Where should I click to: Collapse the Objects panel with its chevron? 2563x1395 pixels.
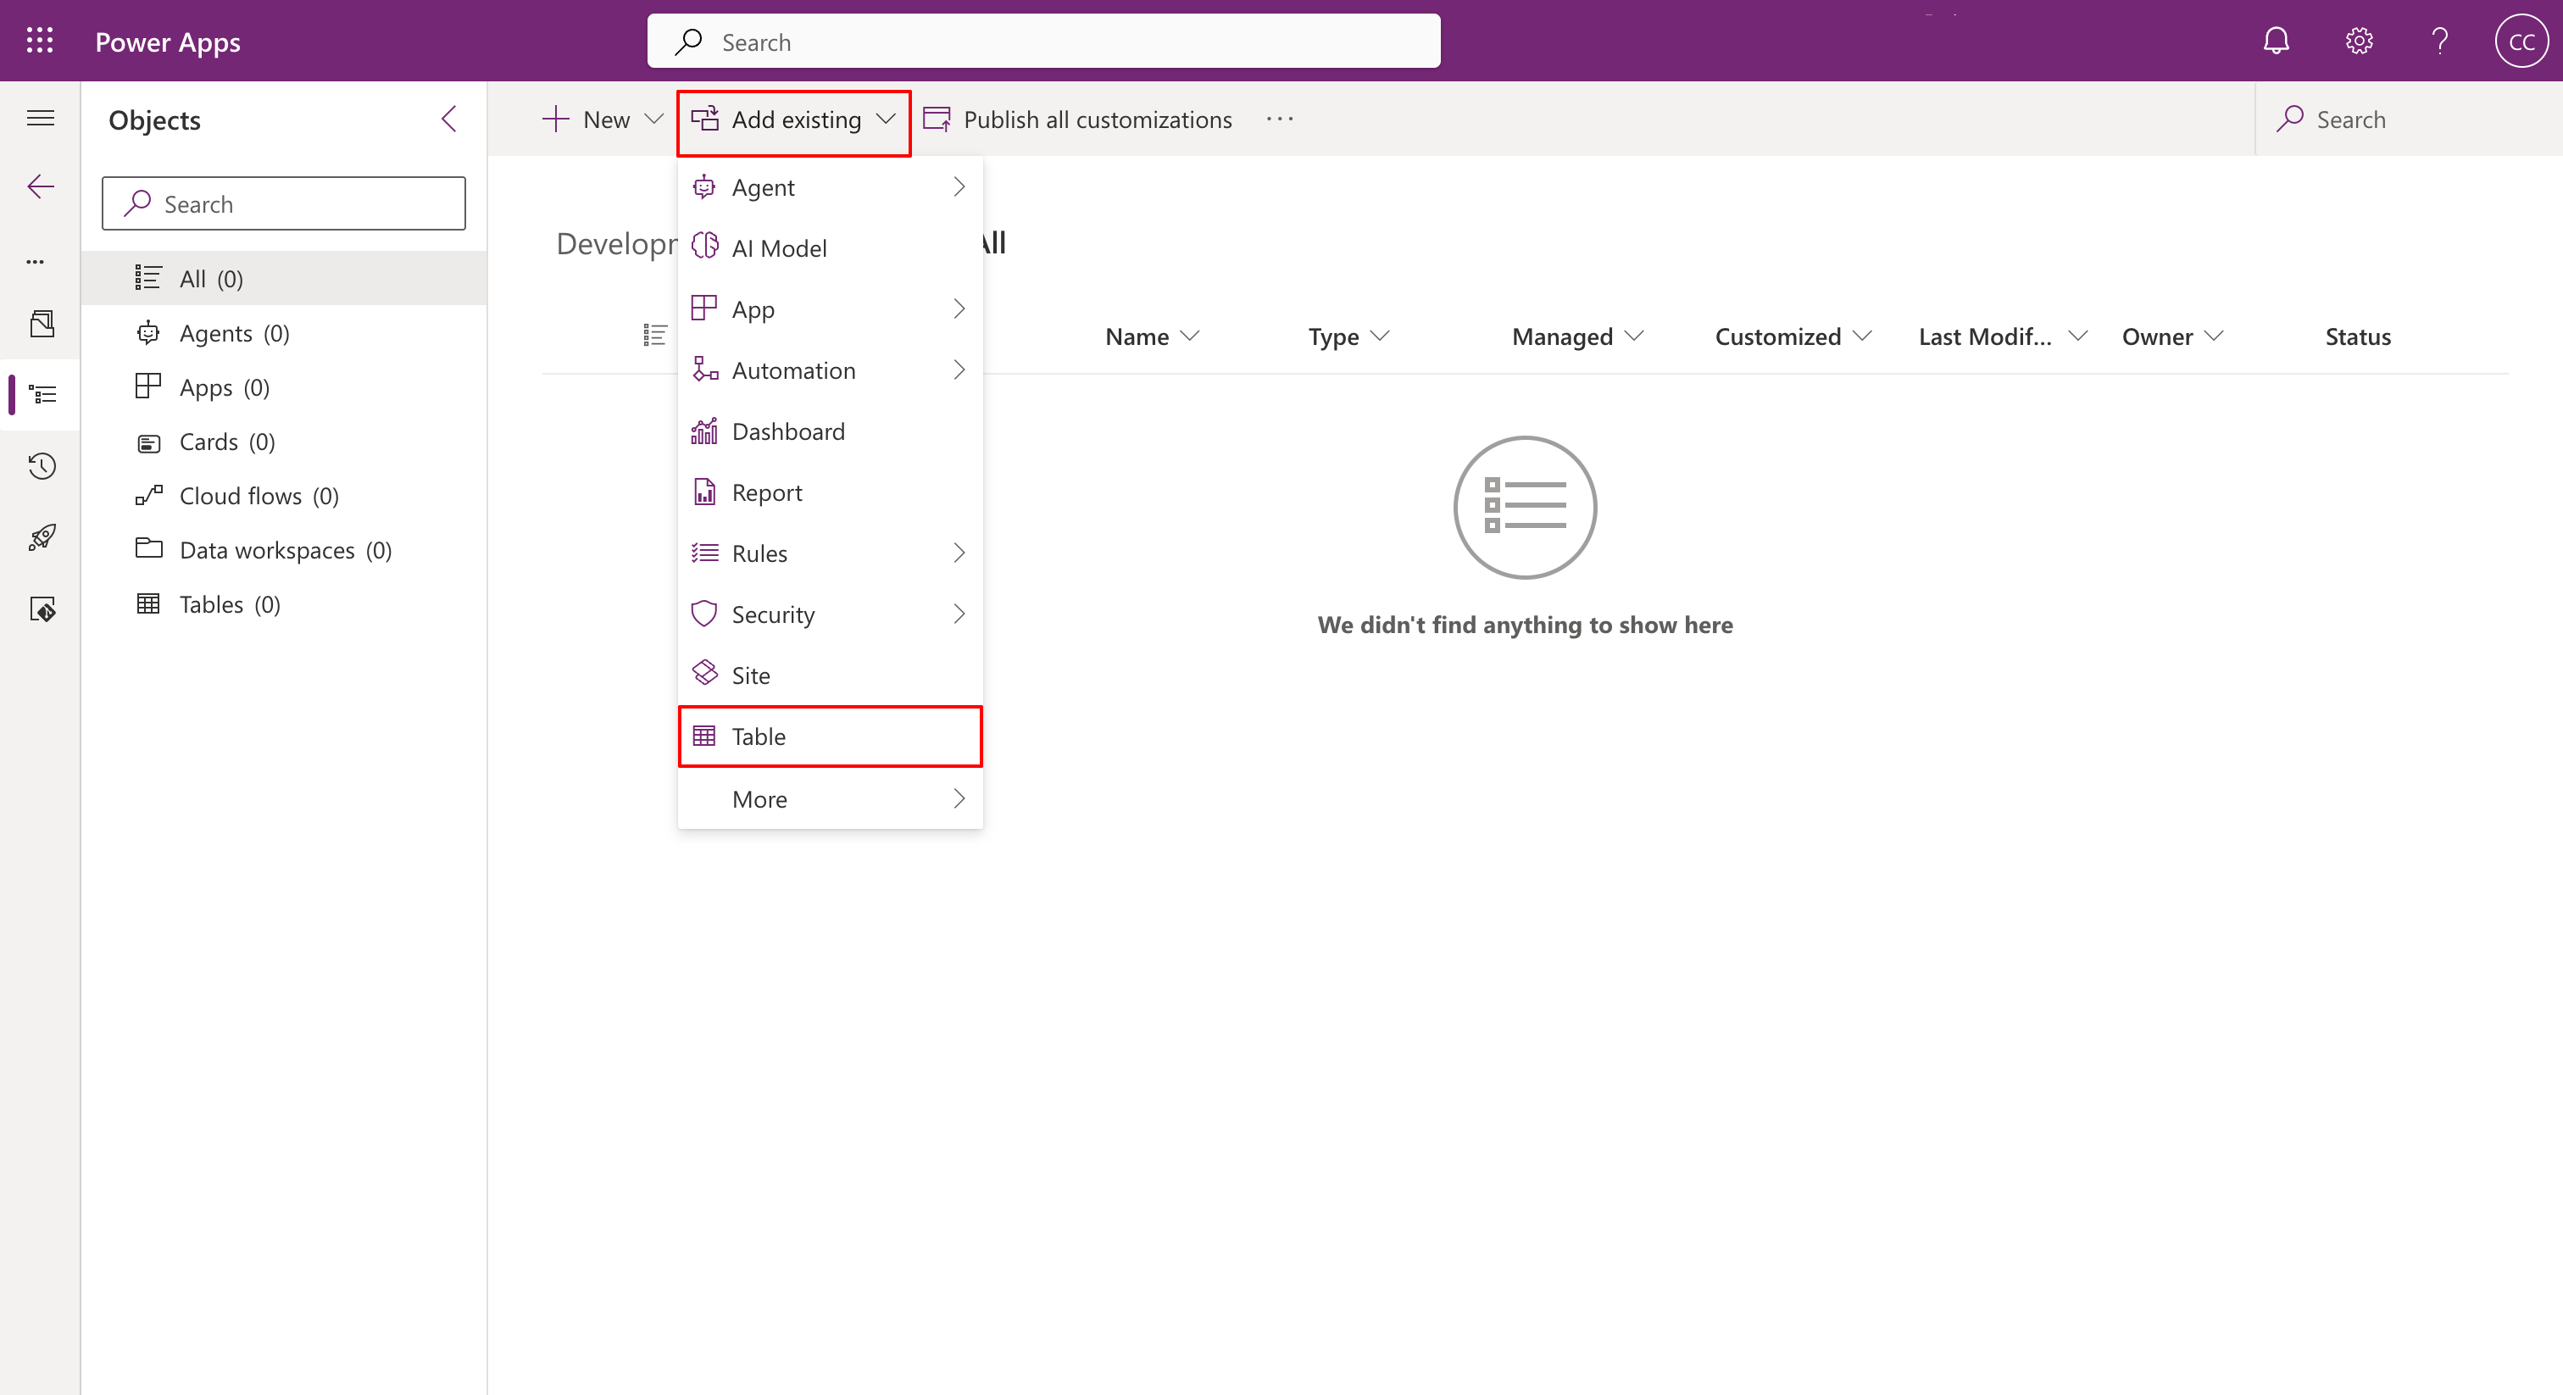tap(448, 119)
